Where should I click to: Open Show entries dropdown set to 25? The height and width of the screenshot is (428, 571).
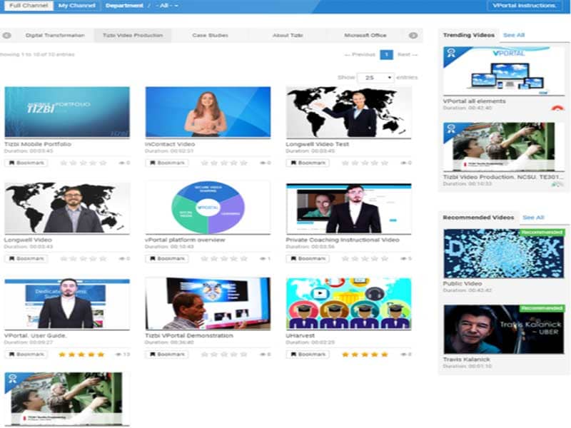[x=375, y=78]
